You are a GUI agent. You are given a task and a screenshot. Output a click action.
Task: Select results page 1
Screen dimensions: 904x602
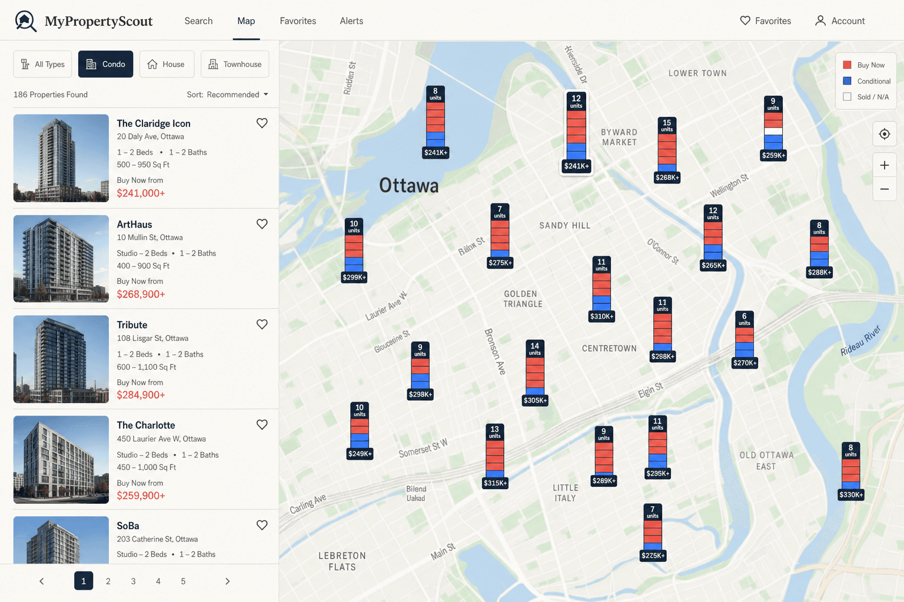(x=84, y=581)
